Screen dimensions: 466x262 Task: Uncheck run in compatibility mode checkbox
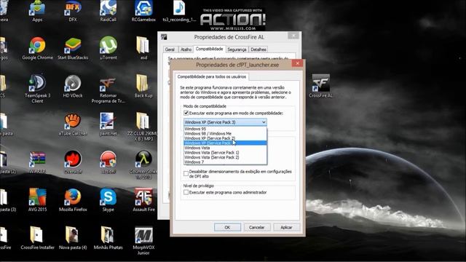click(x=186, y=113)
